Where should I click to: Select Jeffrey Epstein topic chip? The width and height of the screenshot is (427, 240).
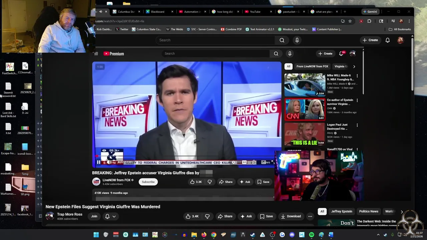(x=342, y=212)
